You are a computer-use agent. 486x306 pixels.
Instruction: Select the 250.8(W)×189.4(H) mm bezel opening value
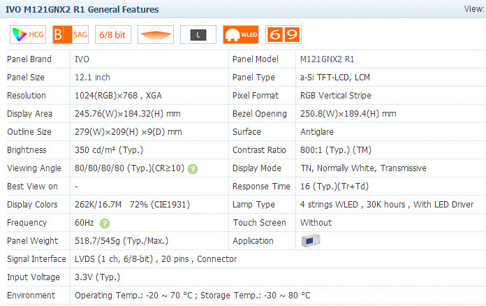348,114
